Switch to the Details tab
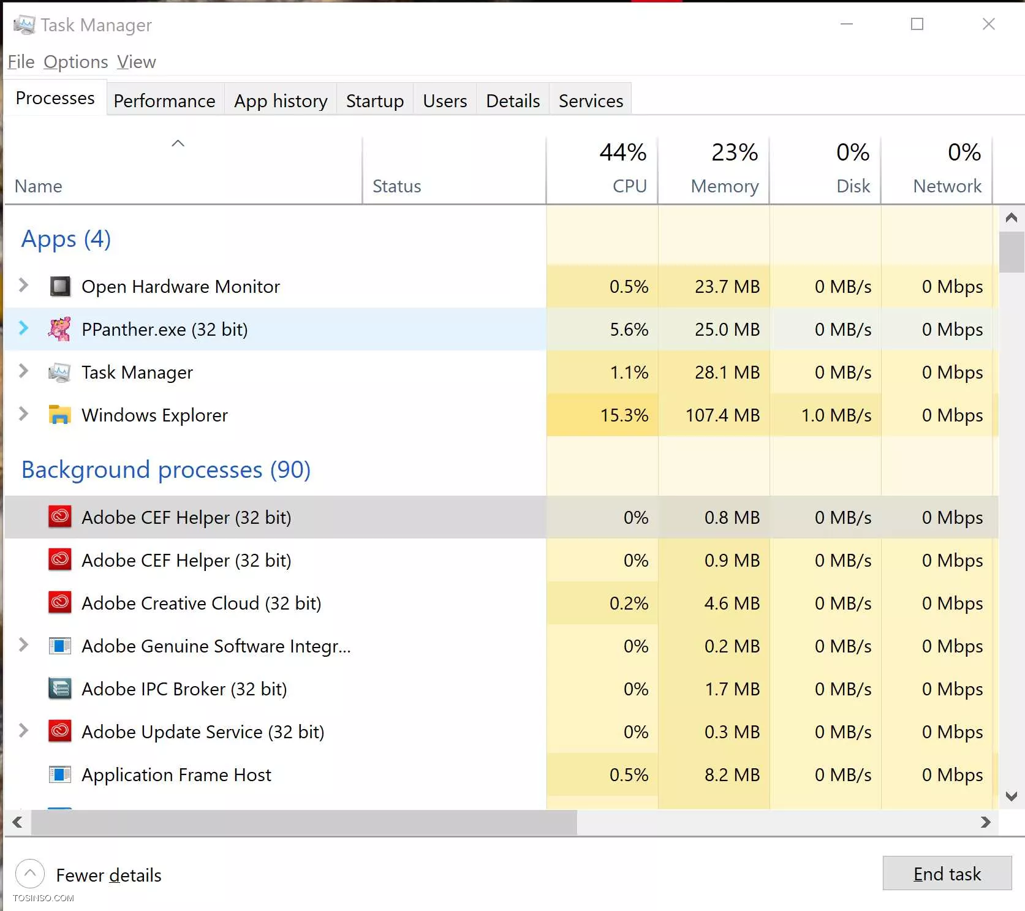The width and height of the screenshot is (1025, 911). 513,100
